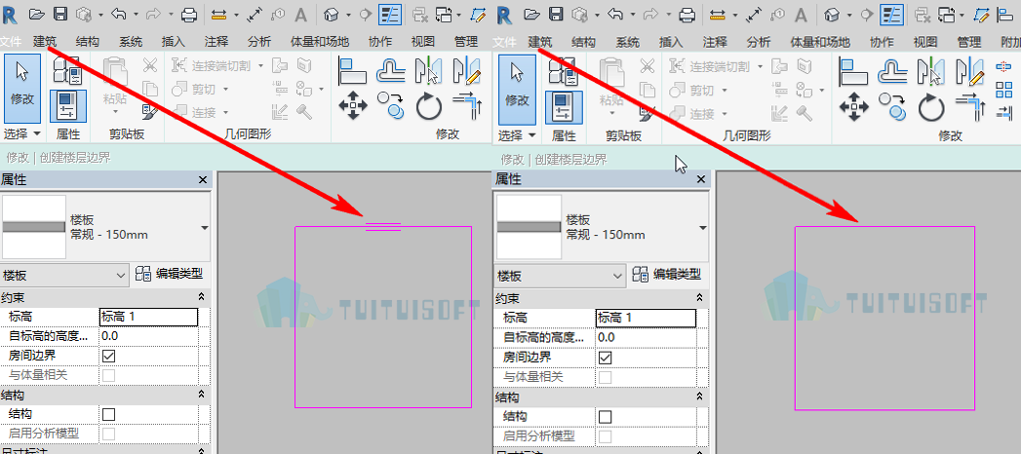
Task: Enable 结构 checkbox in left Properties panel
Action: 108,414
